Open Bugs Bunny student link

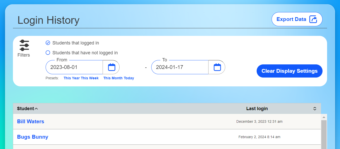33,137
